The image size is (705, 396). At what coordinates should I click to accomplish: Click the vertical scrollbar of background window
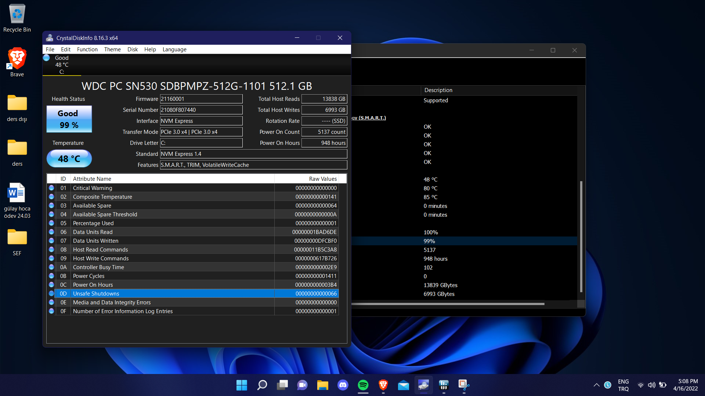click(x=581, y=236)
